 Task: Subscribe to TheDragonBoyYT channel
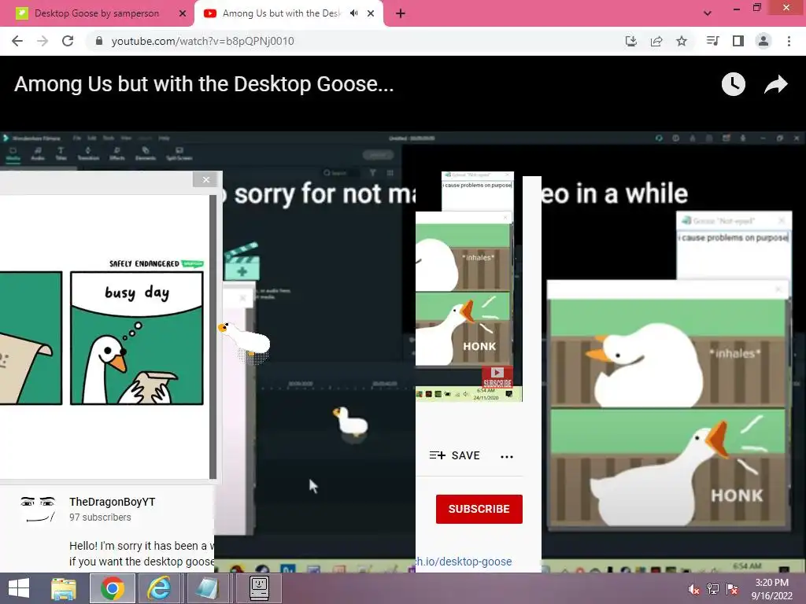(479, 509)
